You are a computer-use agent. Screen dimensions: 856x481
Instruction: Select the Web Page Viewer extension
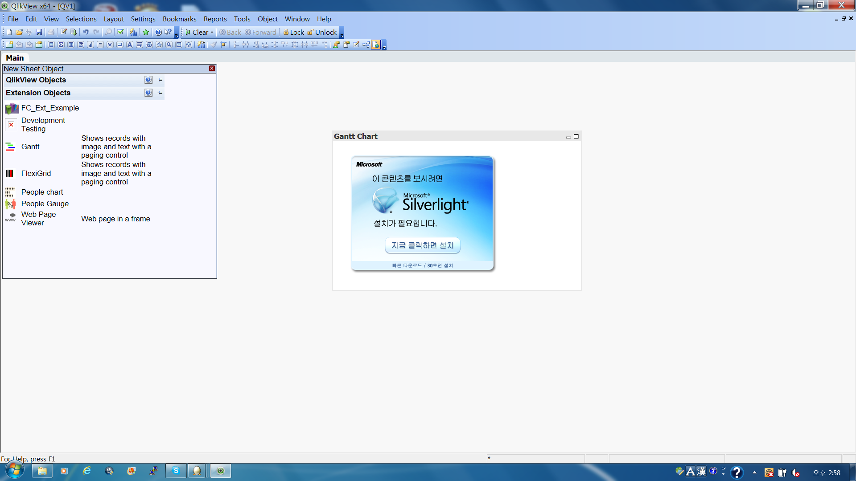tap(38, 219)
